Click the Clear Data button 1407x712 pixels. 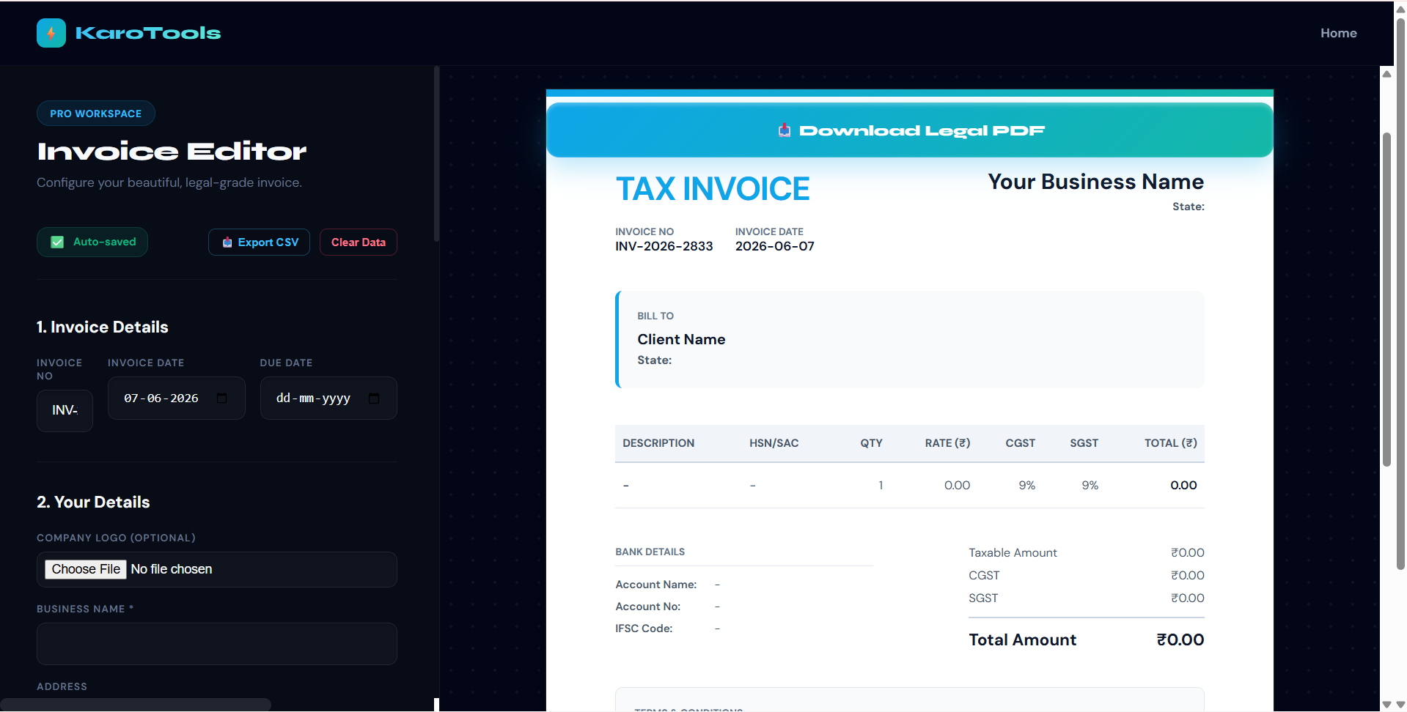click(359, 242)
